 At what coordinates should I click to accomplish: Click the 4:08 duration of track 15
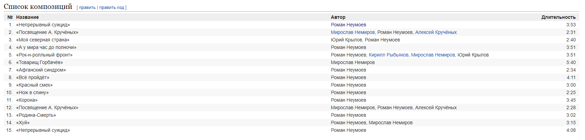tap(571, 130)
